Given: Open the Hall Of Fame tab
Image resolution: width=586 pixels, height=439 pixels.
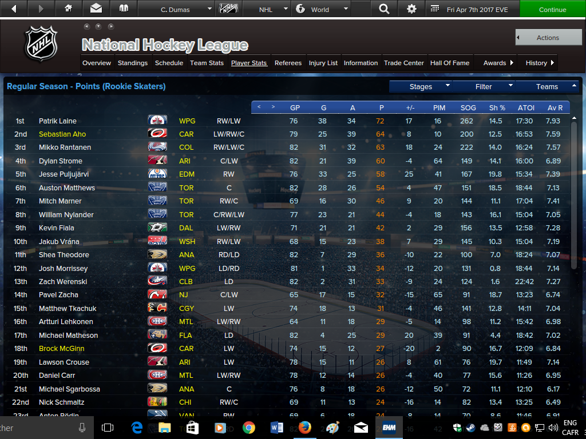Looking at the screenshot, I should (450, 63).
